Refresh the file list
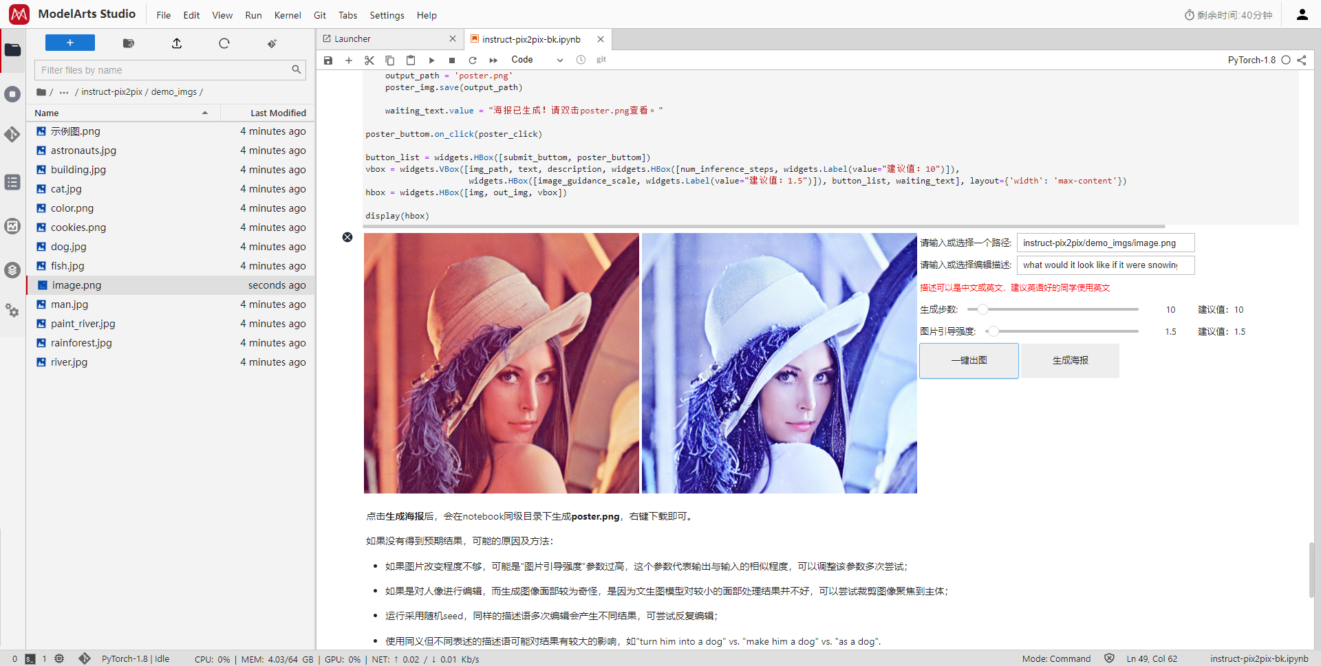 (x=224, y=43)
